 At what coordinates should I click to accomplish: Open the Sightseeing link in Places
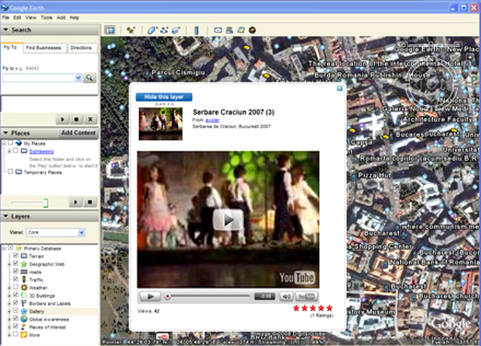42,151
